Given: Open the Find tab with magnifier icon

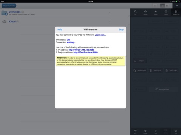Looking at the screenshot, I should point(135,12).
